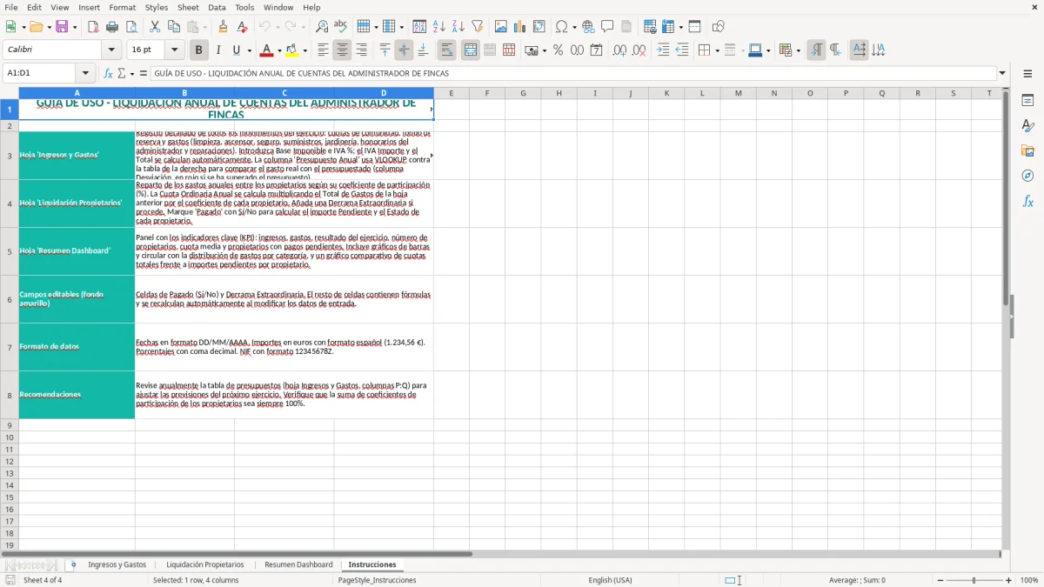The height and width of the screenshot is (587, 1044).
Task: Click the zoom out minus button
Action: pyautogui.click(x=939, y=580)
